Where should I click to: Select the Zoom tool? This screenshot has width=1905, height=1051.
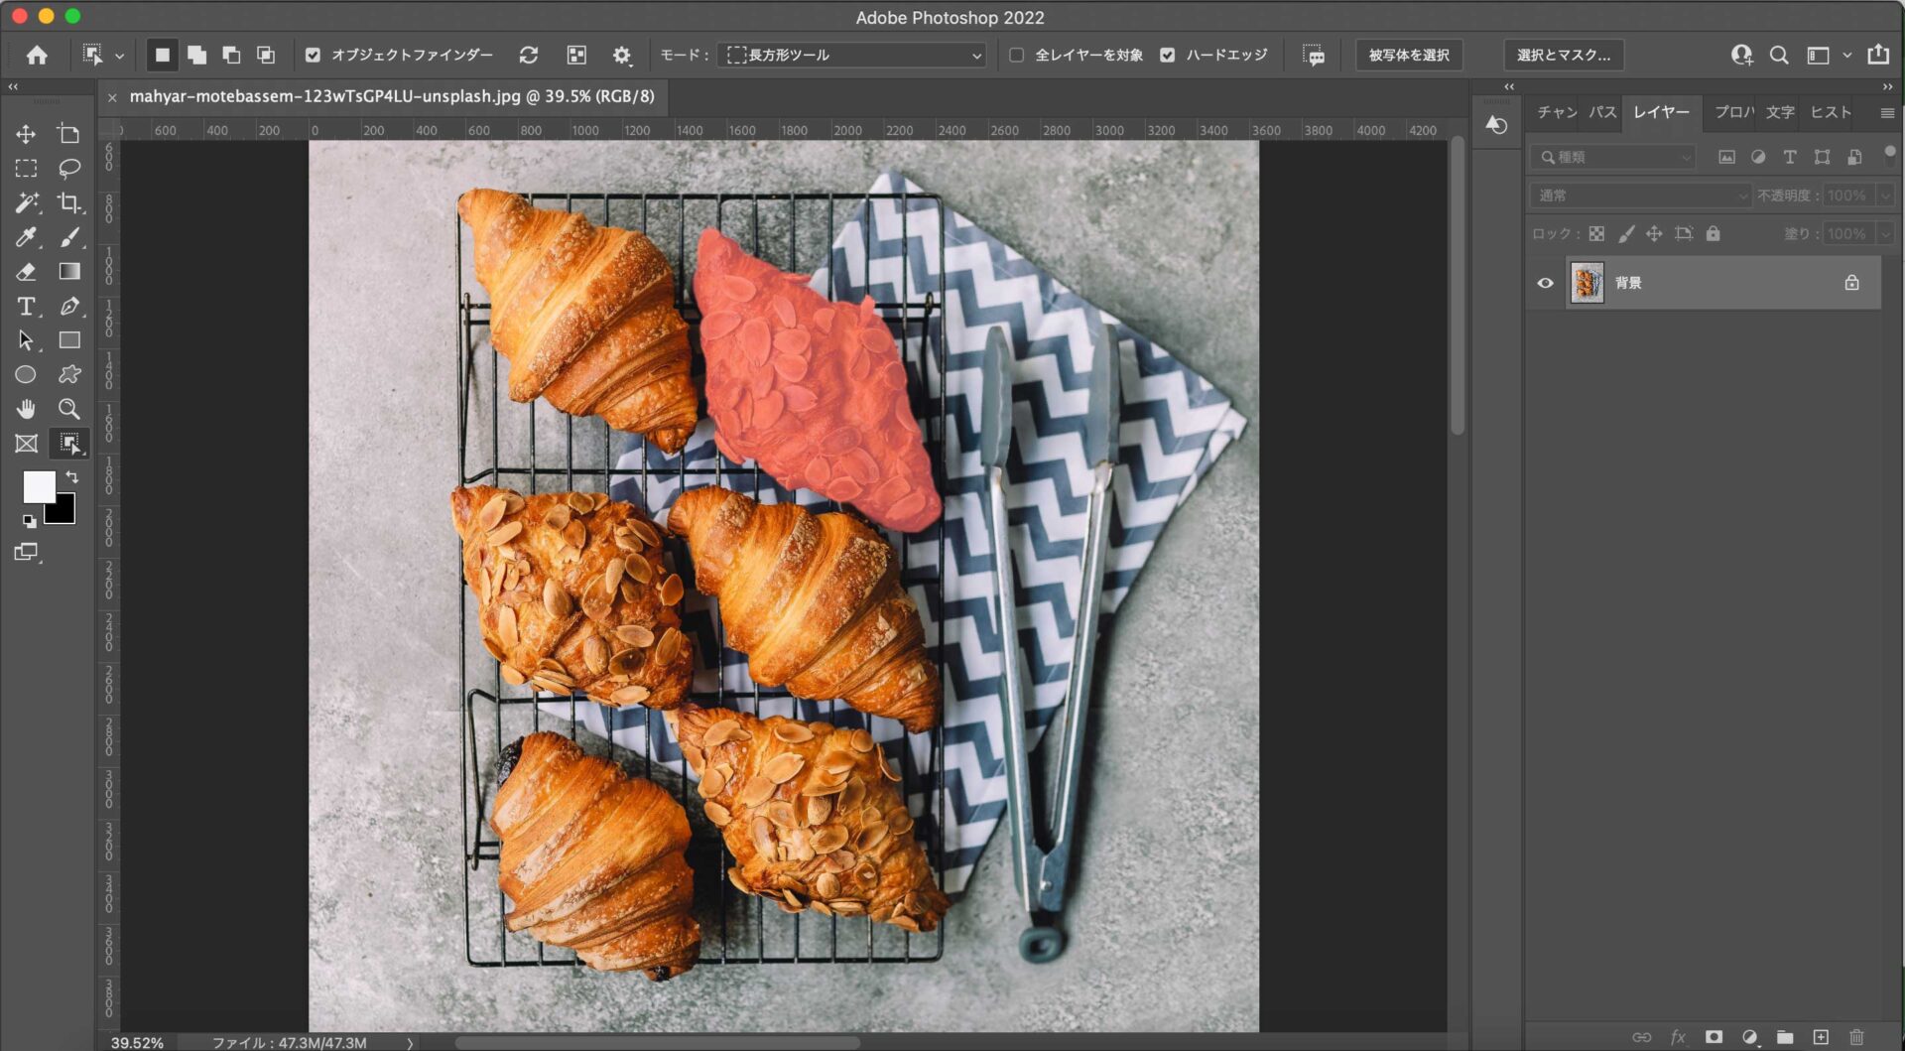68,409
